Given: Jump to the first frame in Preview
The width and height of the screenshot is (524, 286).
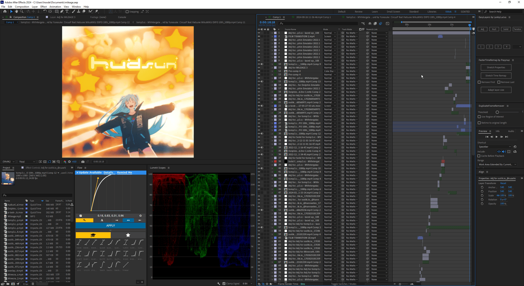Looking at the screenshot, I should pyautogui.click(x=487, y=137).
